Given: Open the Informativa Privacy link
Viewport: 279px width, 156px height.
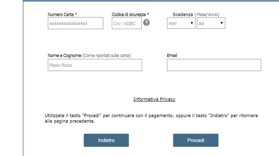Looking at the screenshot, I should [x=154, y=99].
